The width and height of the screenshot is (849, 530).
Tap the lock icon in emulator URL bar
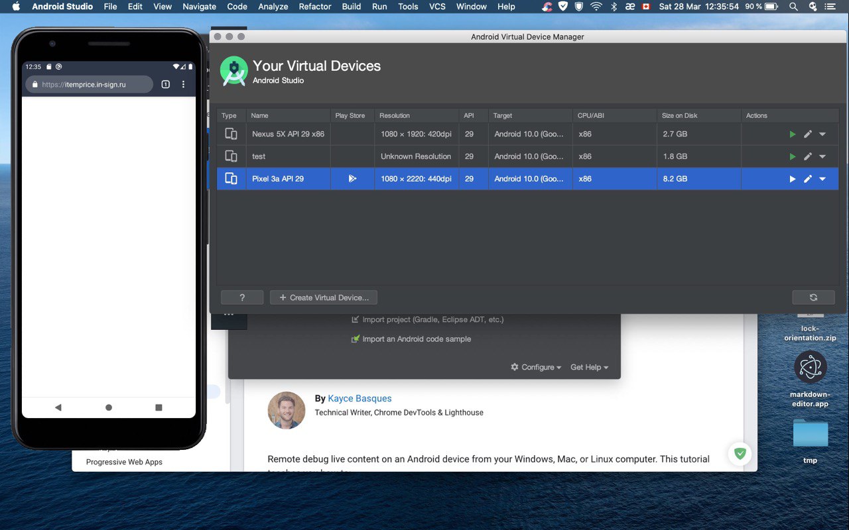tap(34, 85)
